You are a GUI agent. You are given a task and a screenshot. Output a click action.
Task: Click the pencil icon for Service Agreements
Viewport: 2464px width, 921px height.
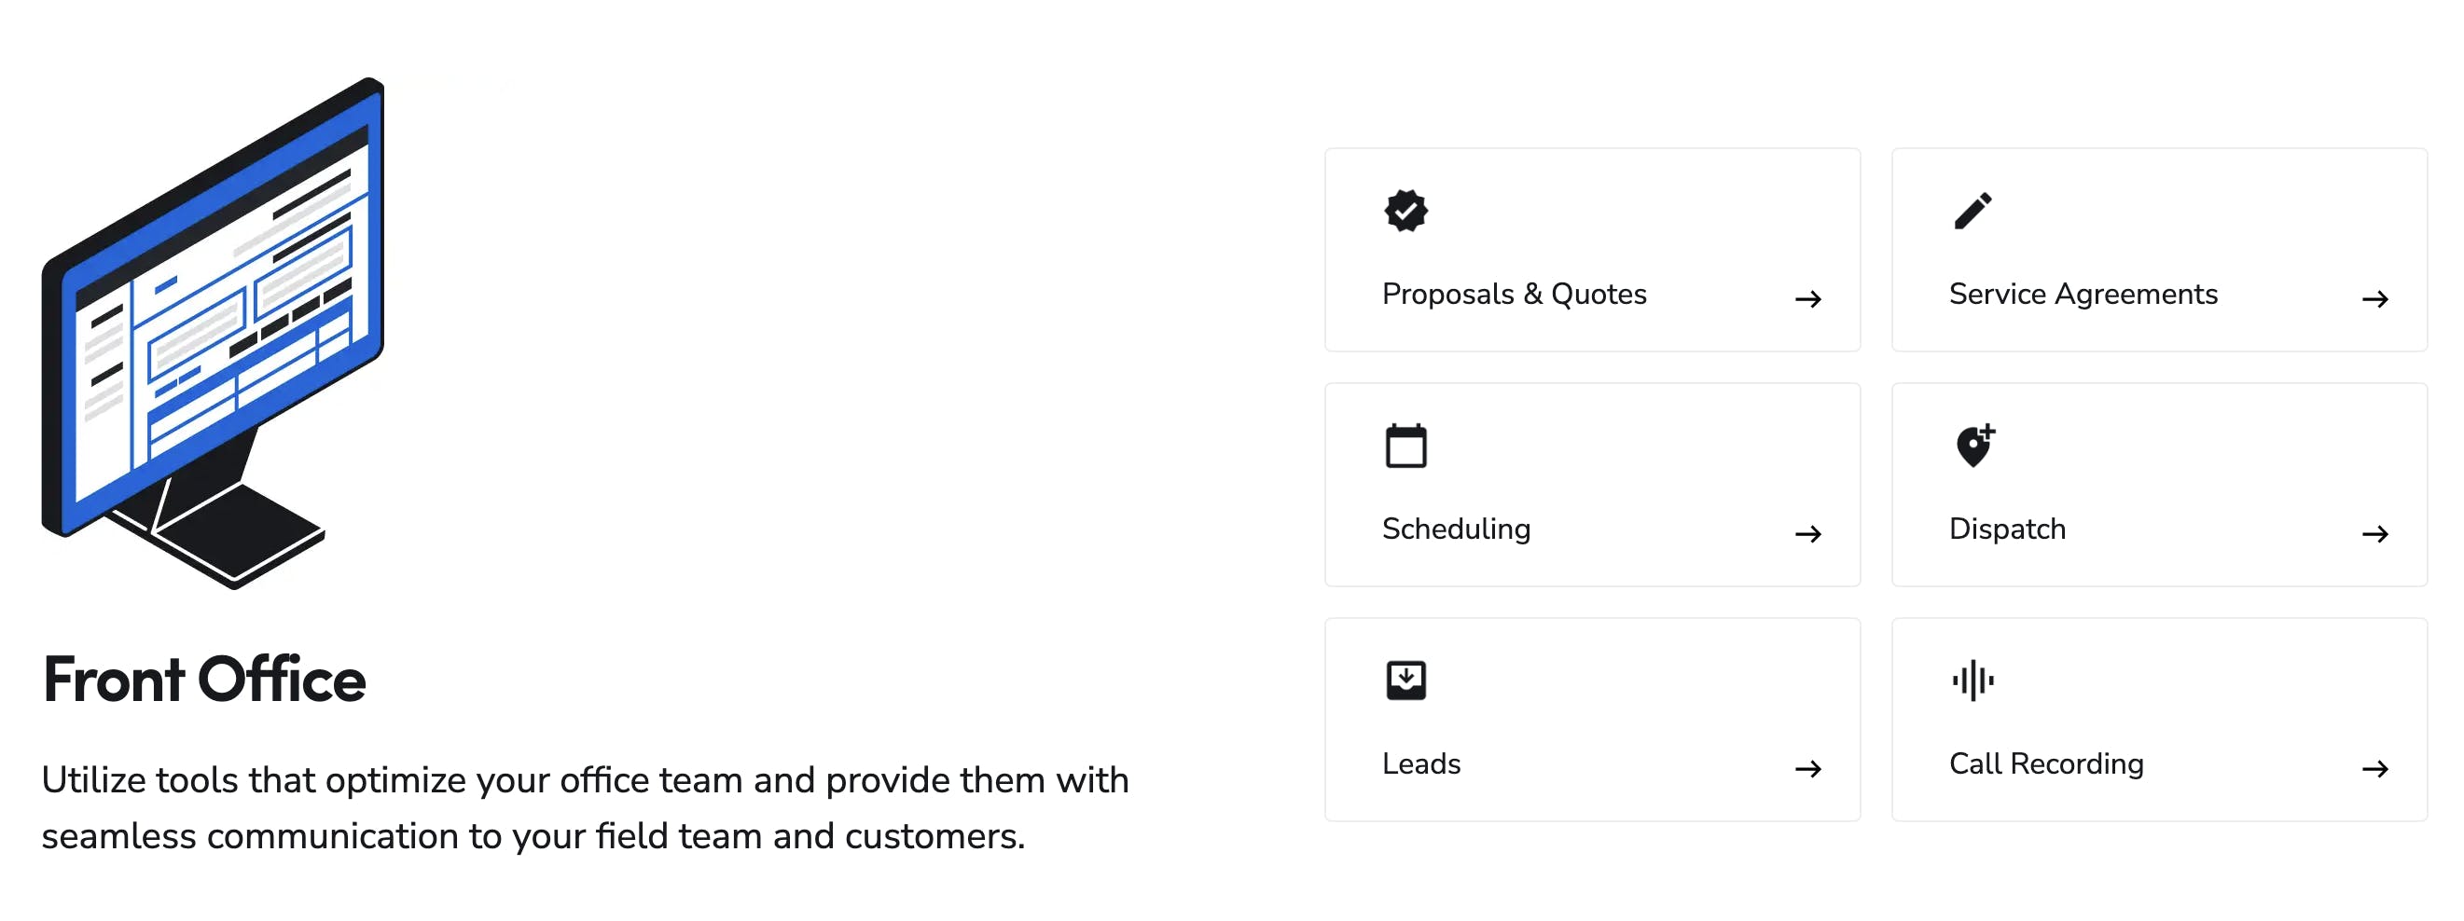point(1973,212)
